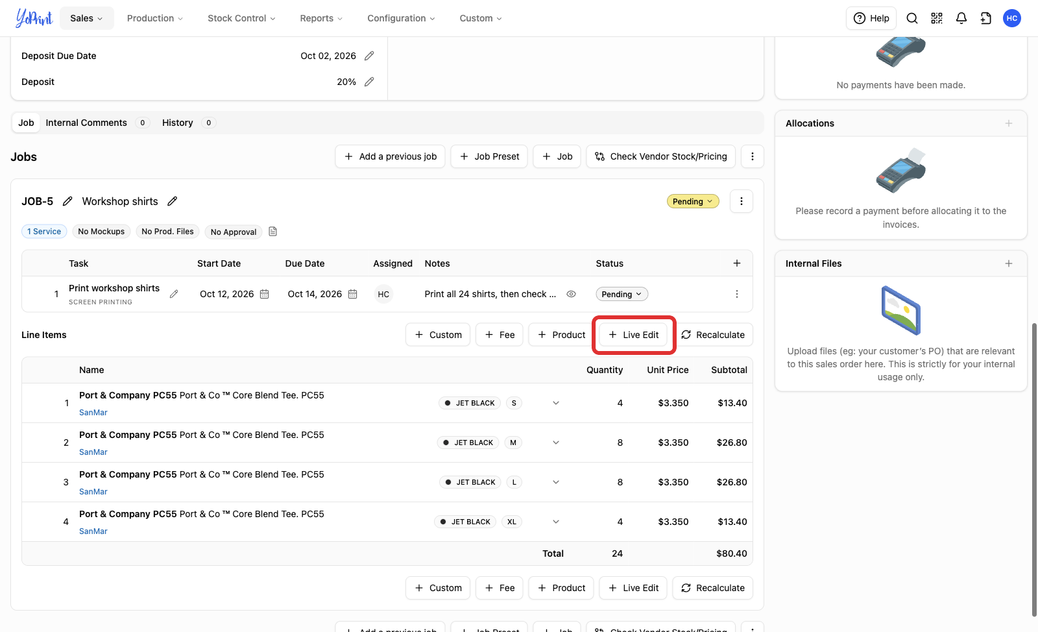Add an internal file with plus icon
Viewport: 1038px width, 632px height.
1009,263
